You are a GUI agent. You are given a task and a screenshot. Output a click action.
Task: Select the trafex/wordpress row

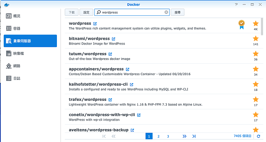pos(163,102)
